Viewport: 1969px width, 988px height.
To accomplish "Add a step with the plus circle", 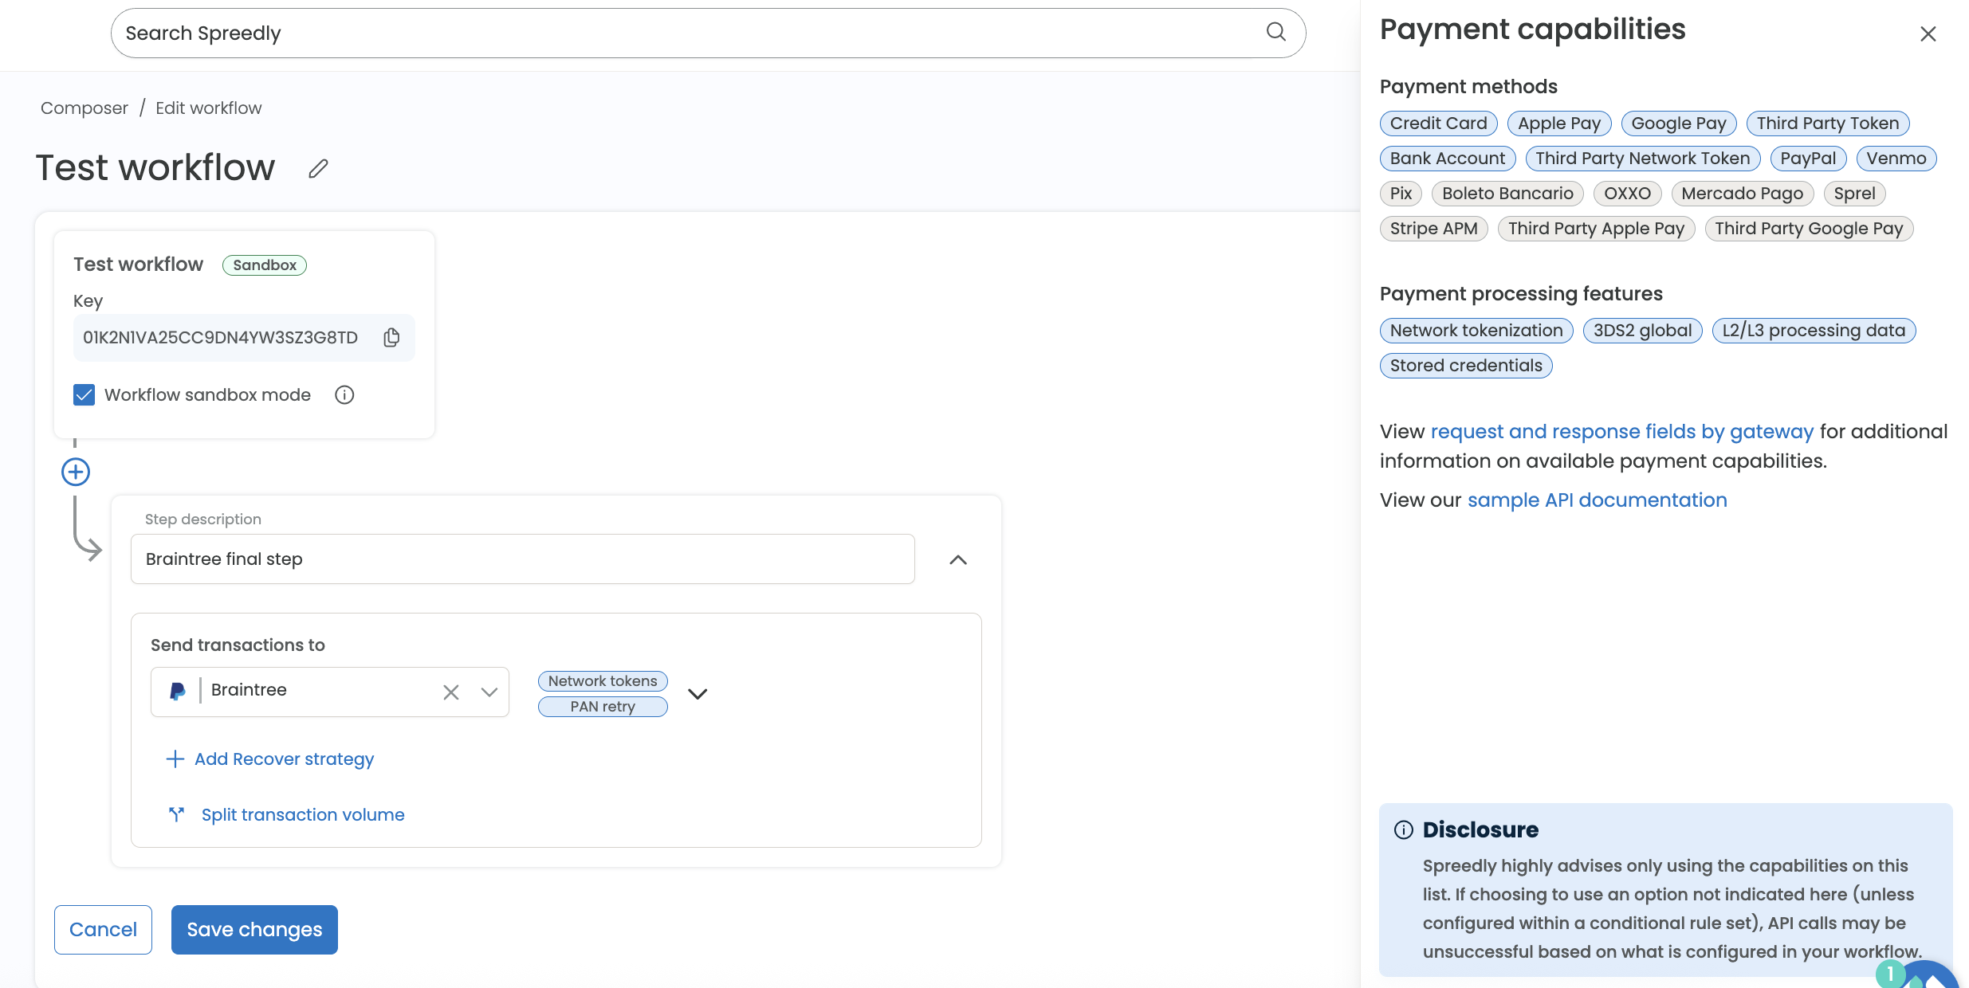I will click(x=76, y=472).
